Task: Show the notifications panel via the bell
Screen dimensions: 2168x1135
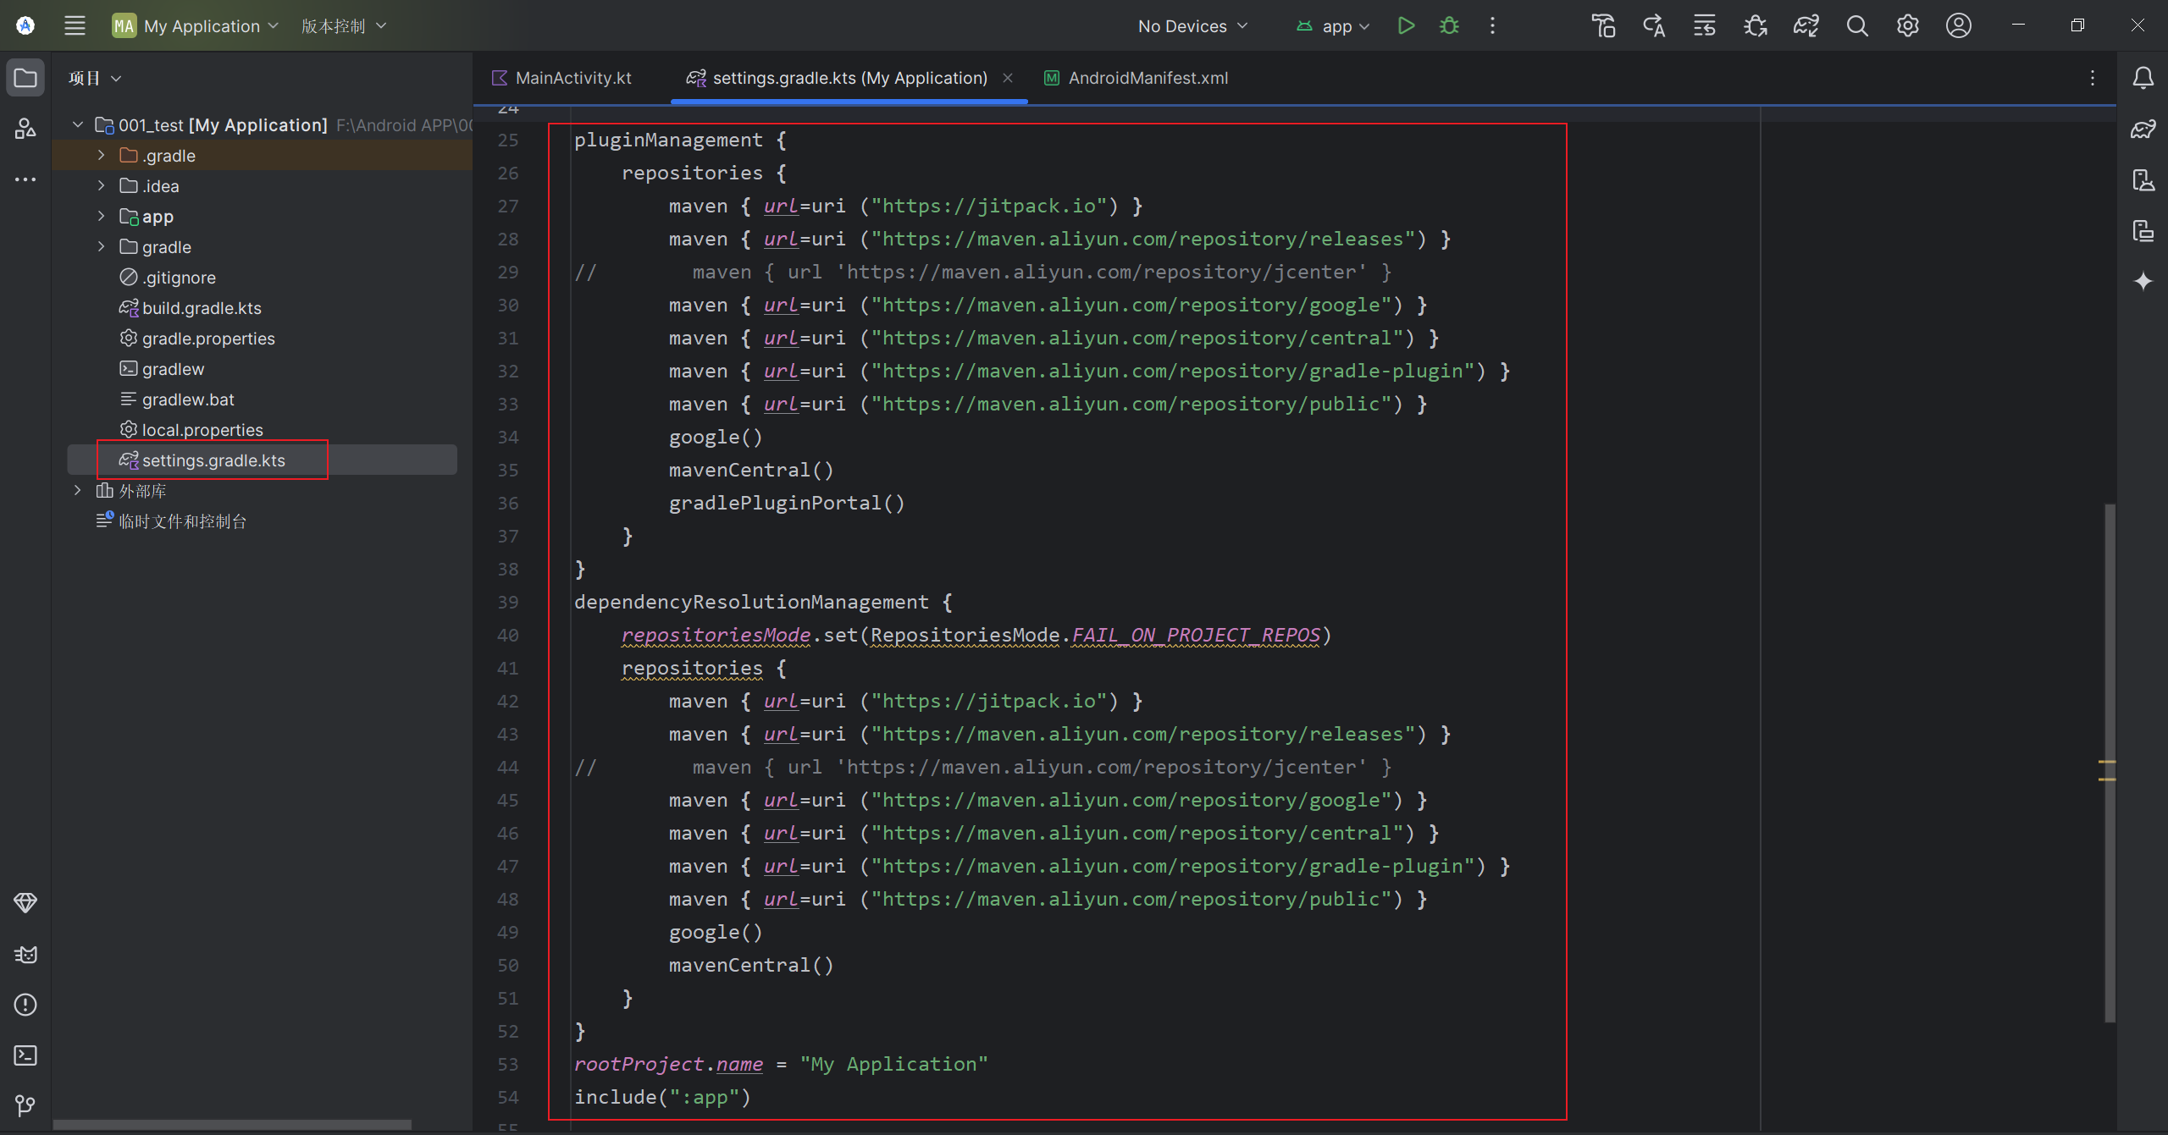Action: tap(2143, 78)
